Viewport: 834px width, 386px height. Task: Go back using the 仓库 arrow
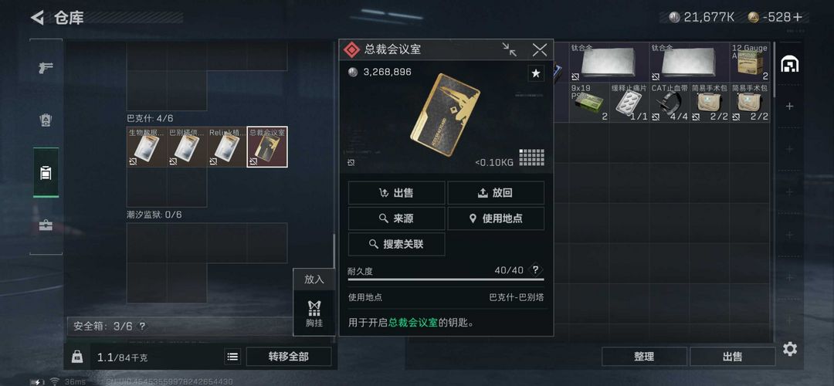click(x=37, y=18)
